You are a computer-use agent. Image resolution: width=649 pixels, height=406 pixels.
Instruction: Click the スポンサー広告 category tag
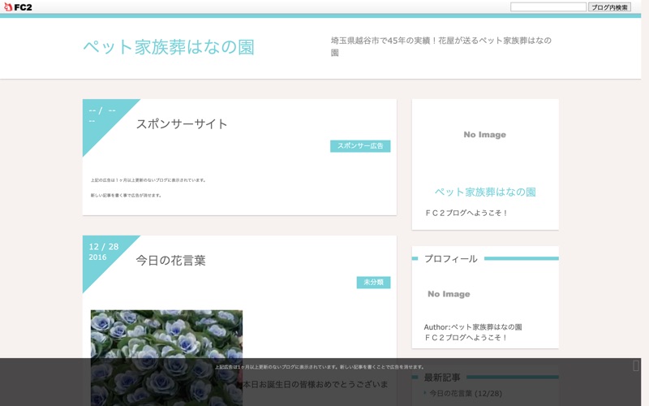tap(360, 146)
